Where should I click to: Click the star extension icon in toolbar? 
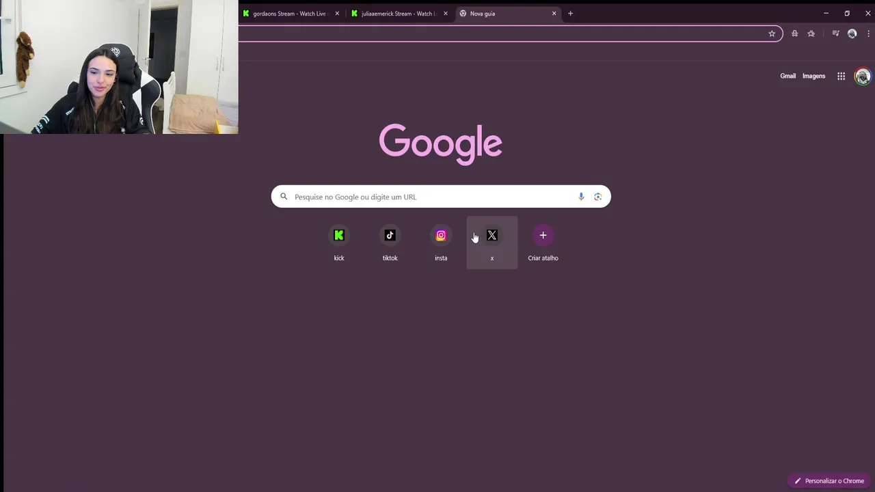pos(811,33)
